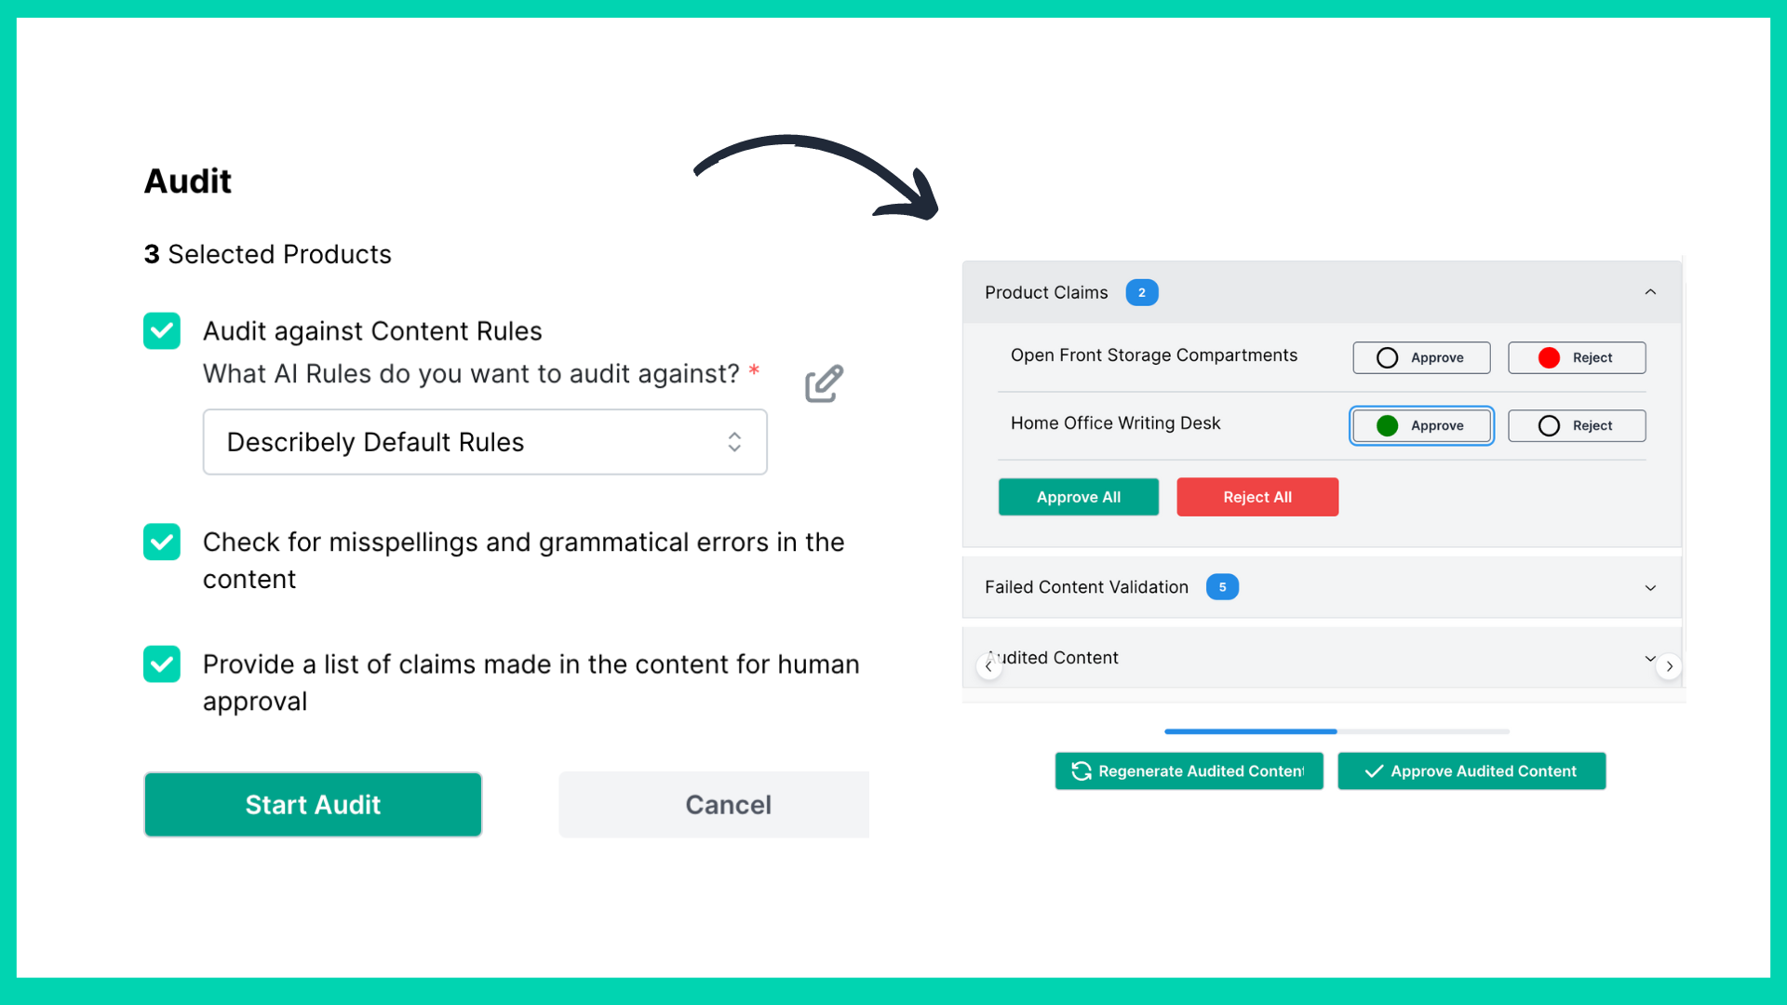The height and width of the screenshot is (1005, 1787).
Task: Click Start Audit to begin the process
Action: pos(313,805)
